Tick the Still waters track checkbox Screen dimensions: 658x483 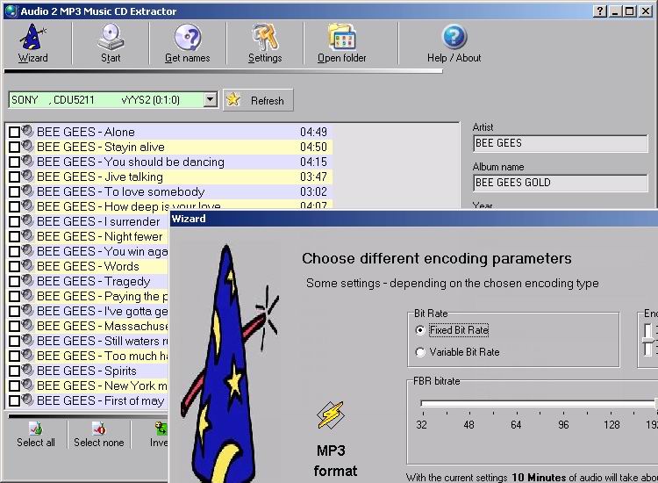point(14,341)
